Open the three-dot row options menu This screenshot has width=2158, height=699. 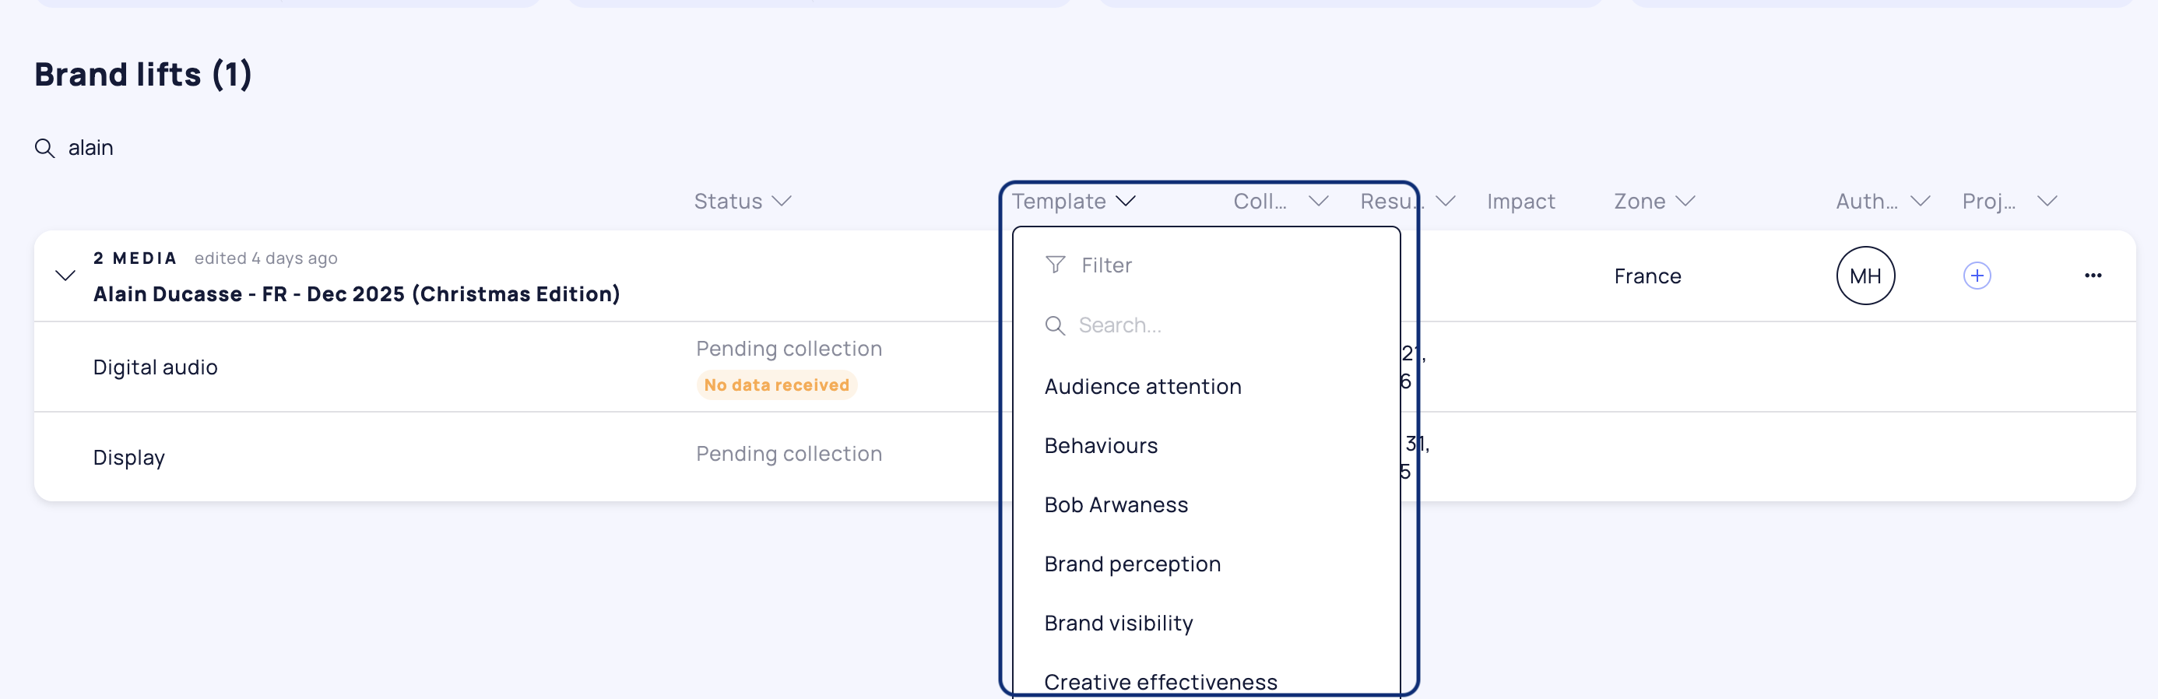[2092, 276]
